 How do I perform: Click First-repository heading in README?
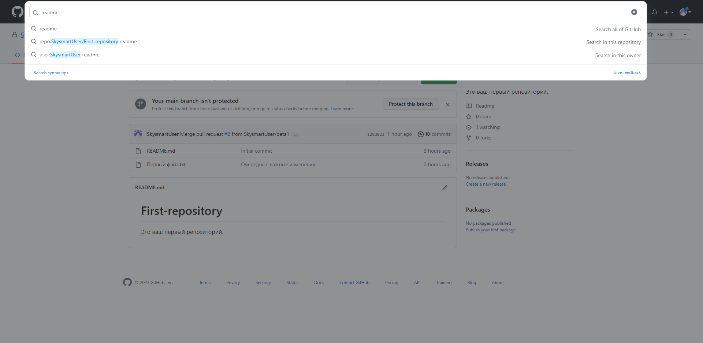click(x=182, y=211)
